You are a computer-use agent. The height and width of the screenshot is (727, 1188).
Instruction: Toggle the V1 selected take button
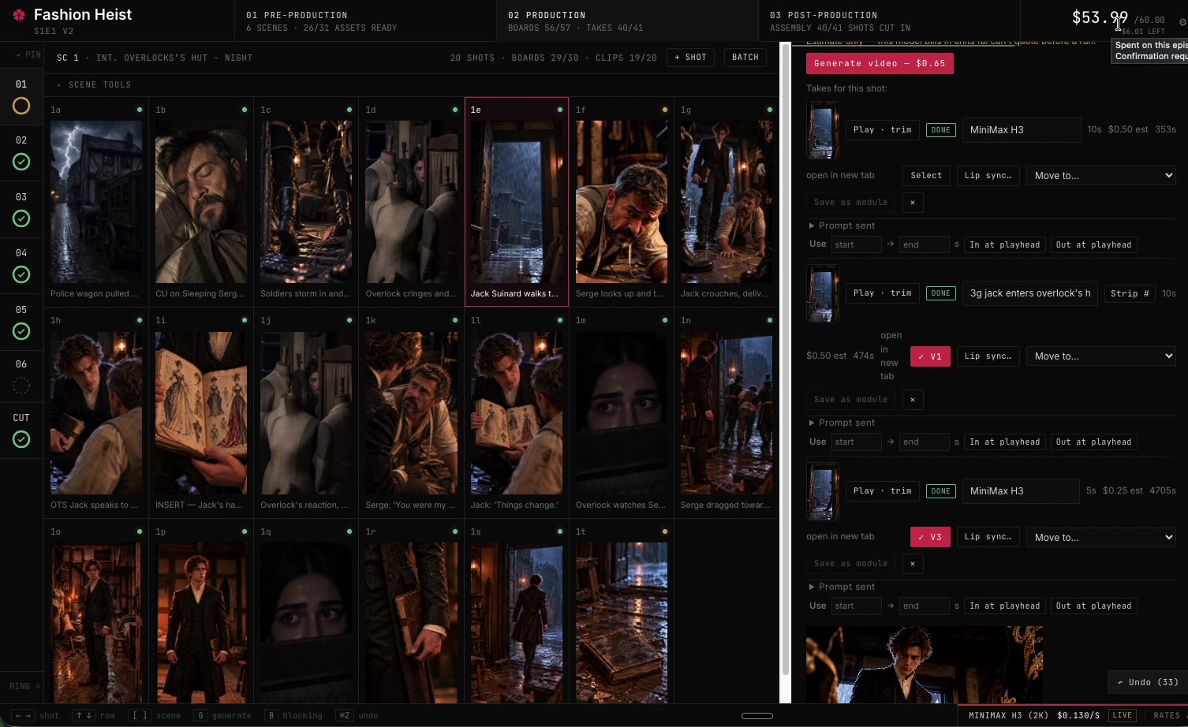click(930, 356)
